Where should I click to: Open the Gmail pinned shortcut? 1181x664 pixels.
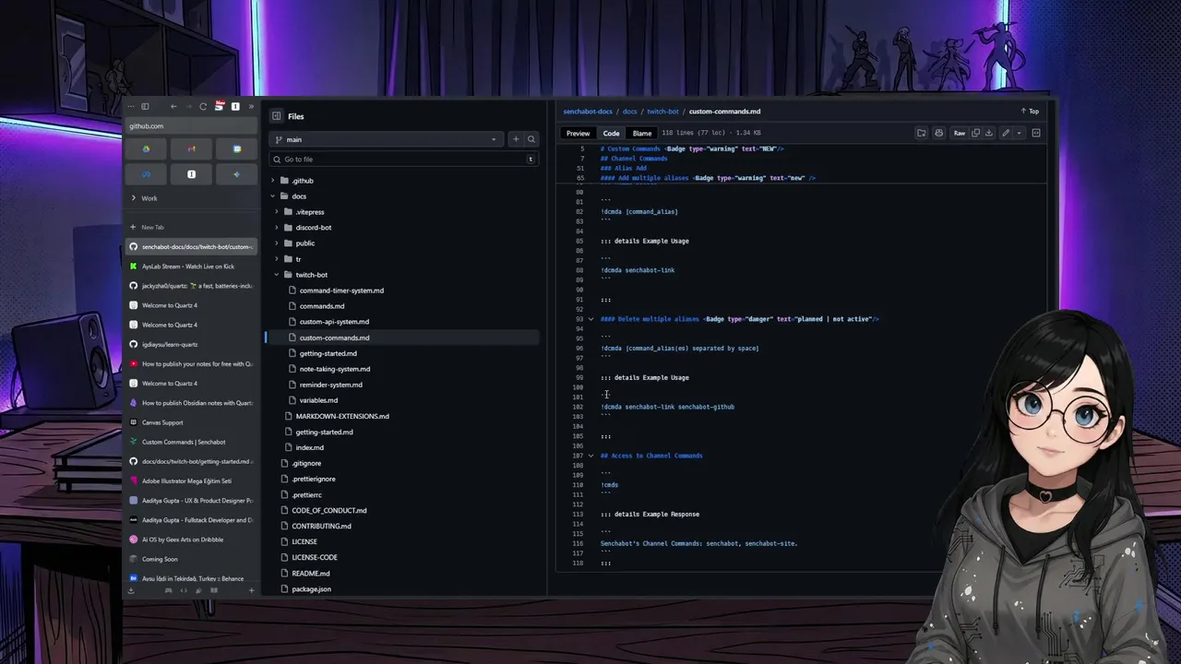point(191,148)
